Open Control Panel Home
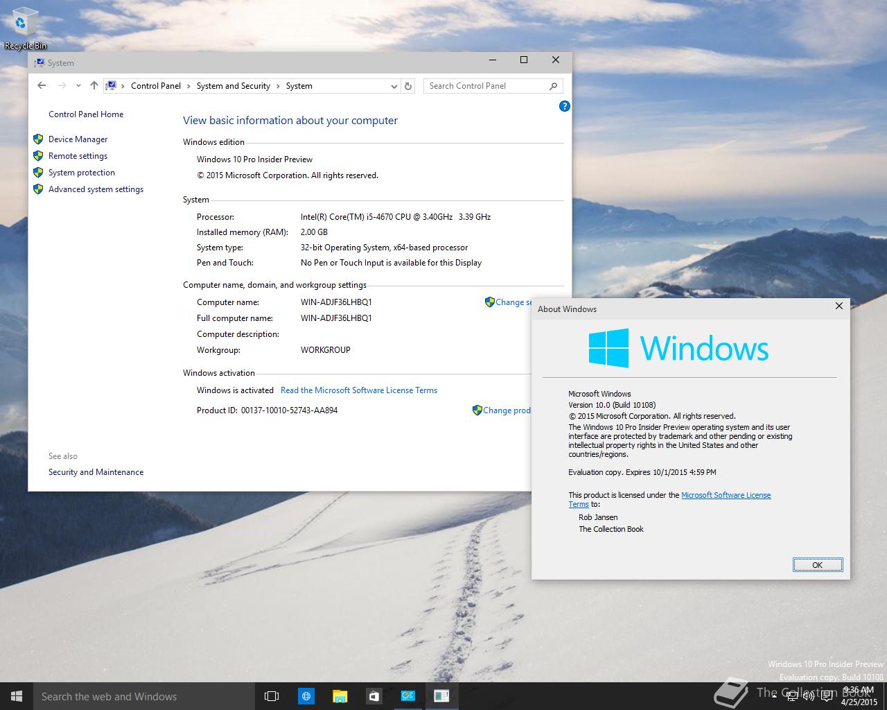Image resolution: width=887 pixels, height=710 pixels. click(x=86, y=114)
